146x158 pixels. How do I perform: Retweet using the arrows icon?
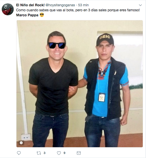39,153
